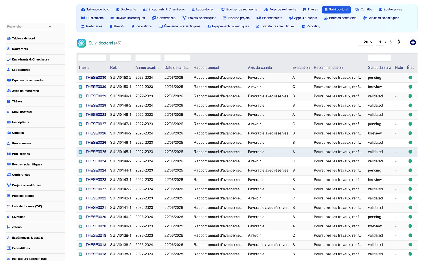The height and width of the screenshot is (261, 422).
Task: Open the Rechercher sidebar dropdown
Action: (x=29, y=27)
